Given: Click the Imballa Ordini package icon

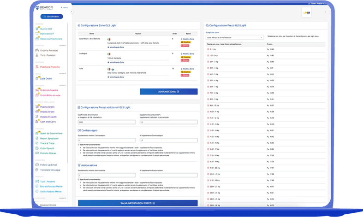Looking at the screenshot, I should tap(37, 111).
